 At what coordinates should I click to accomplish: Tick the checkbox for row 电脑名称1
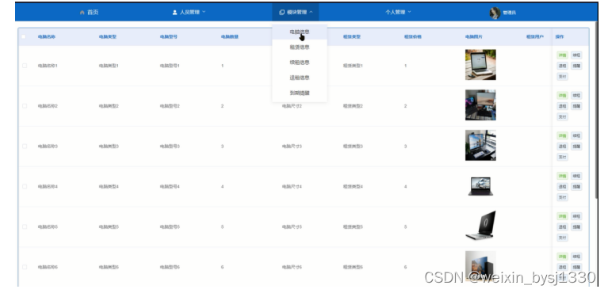tap(25, 66)
